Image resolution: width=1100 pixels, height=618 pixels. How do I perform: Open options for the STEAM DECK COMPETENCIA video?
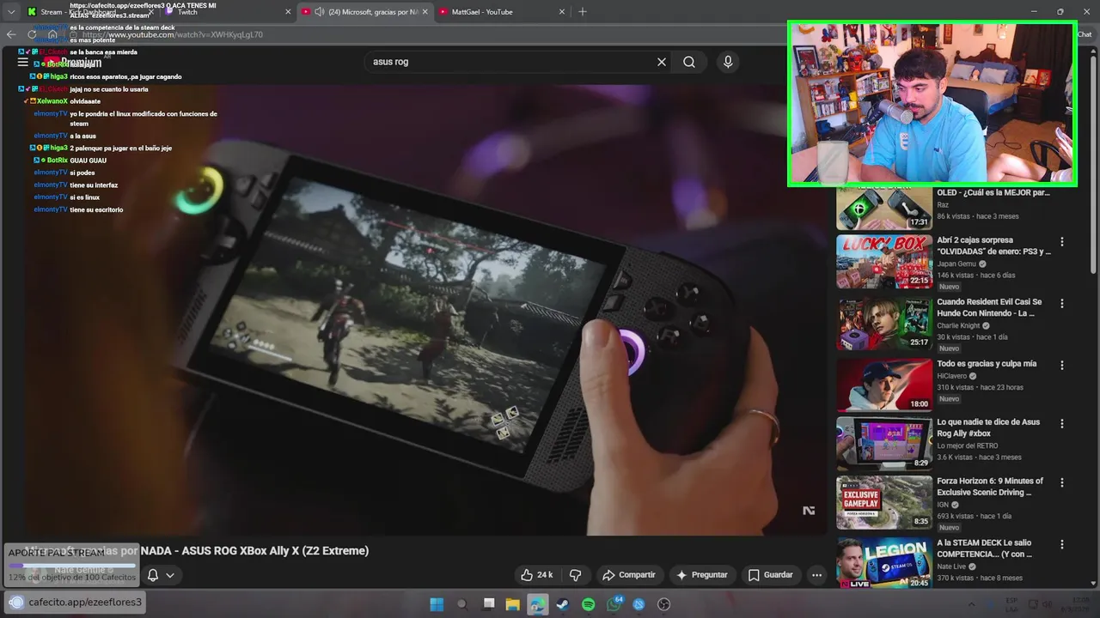click(x=1062, y=544)
